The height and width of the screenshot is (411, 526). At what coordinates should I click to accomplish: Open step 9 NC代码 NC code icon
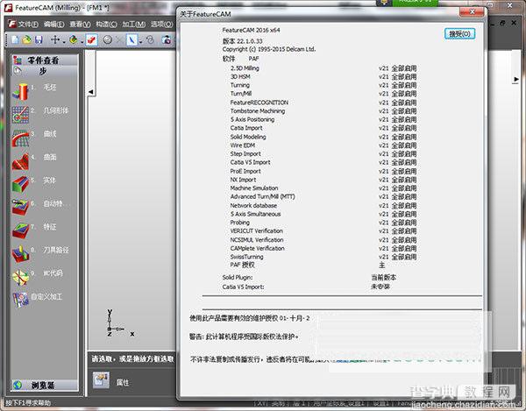click(x=20, y=277)
